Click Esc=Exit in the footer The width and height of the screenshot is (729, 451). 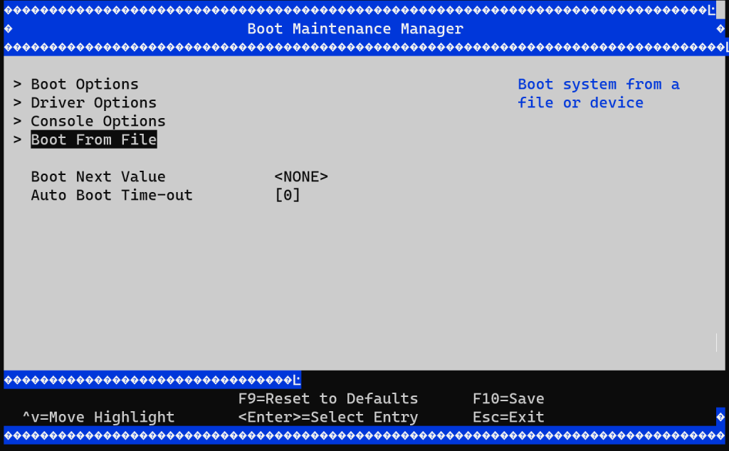pyautogui.click(x=508, y=418)
